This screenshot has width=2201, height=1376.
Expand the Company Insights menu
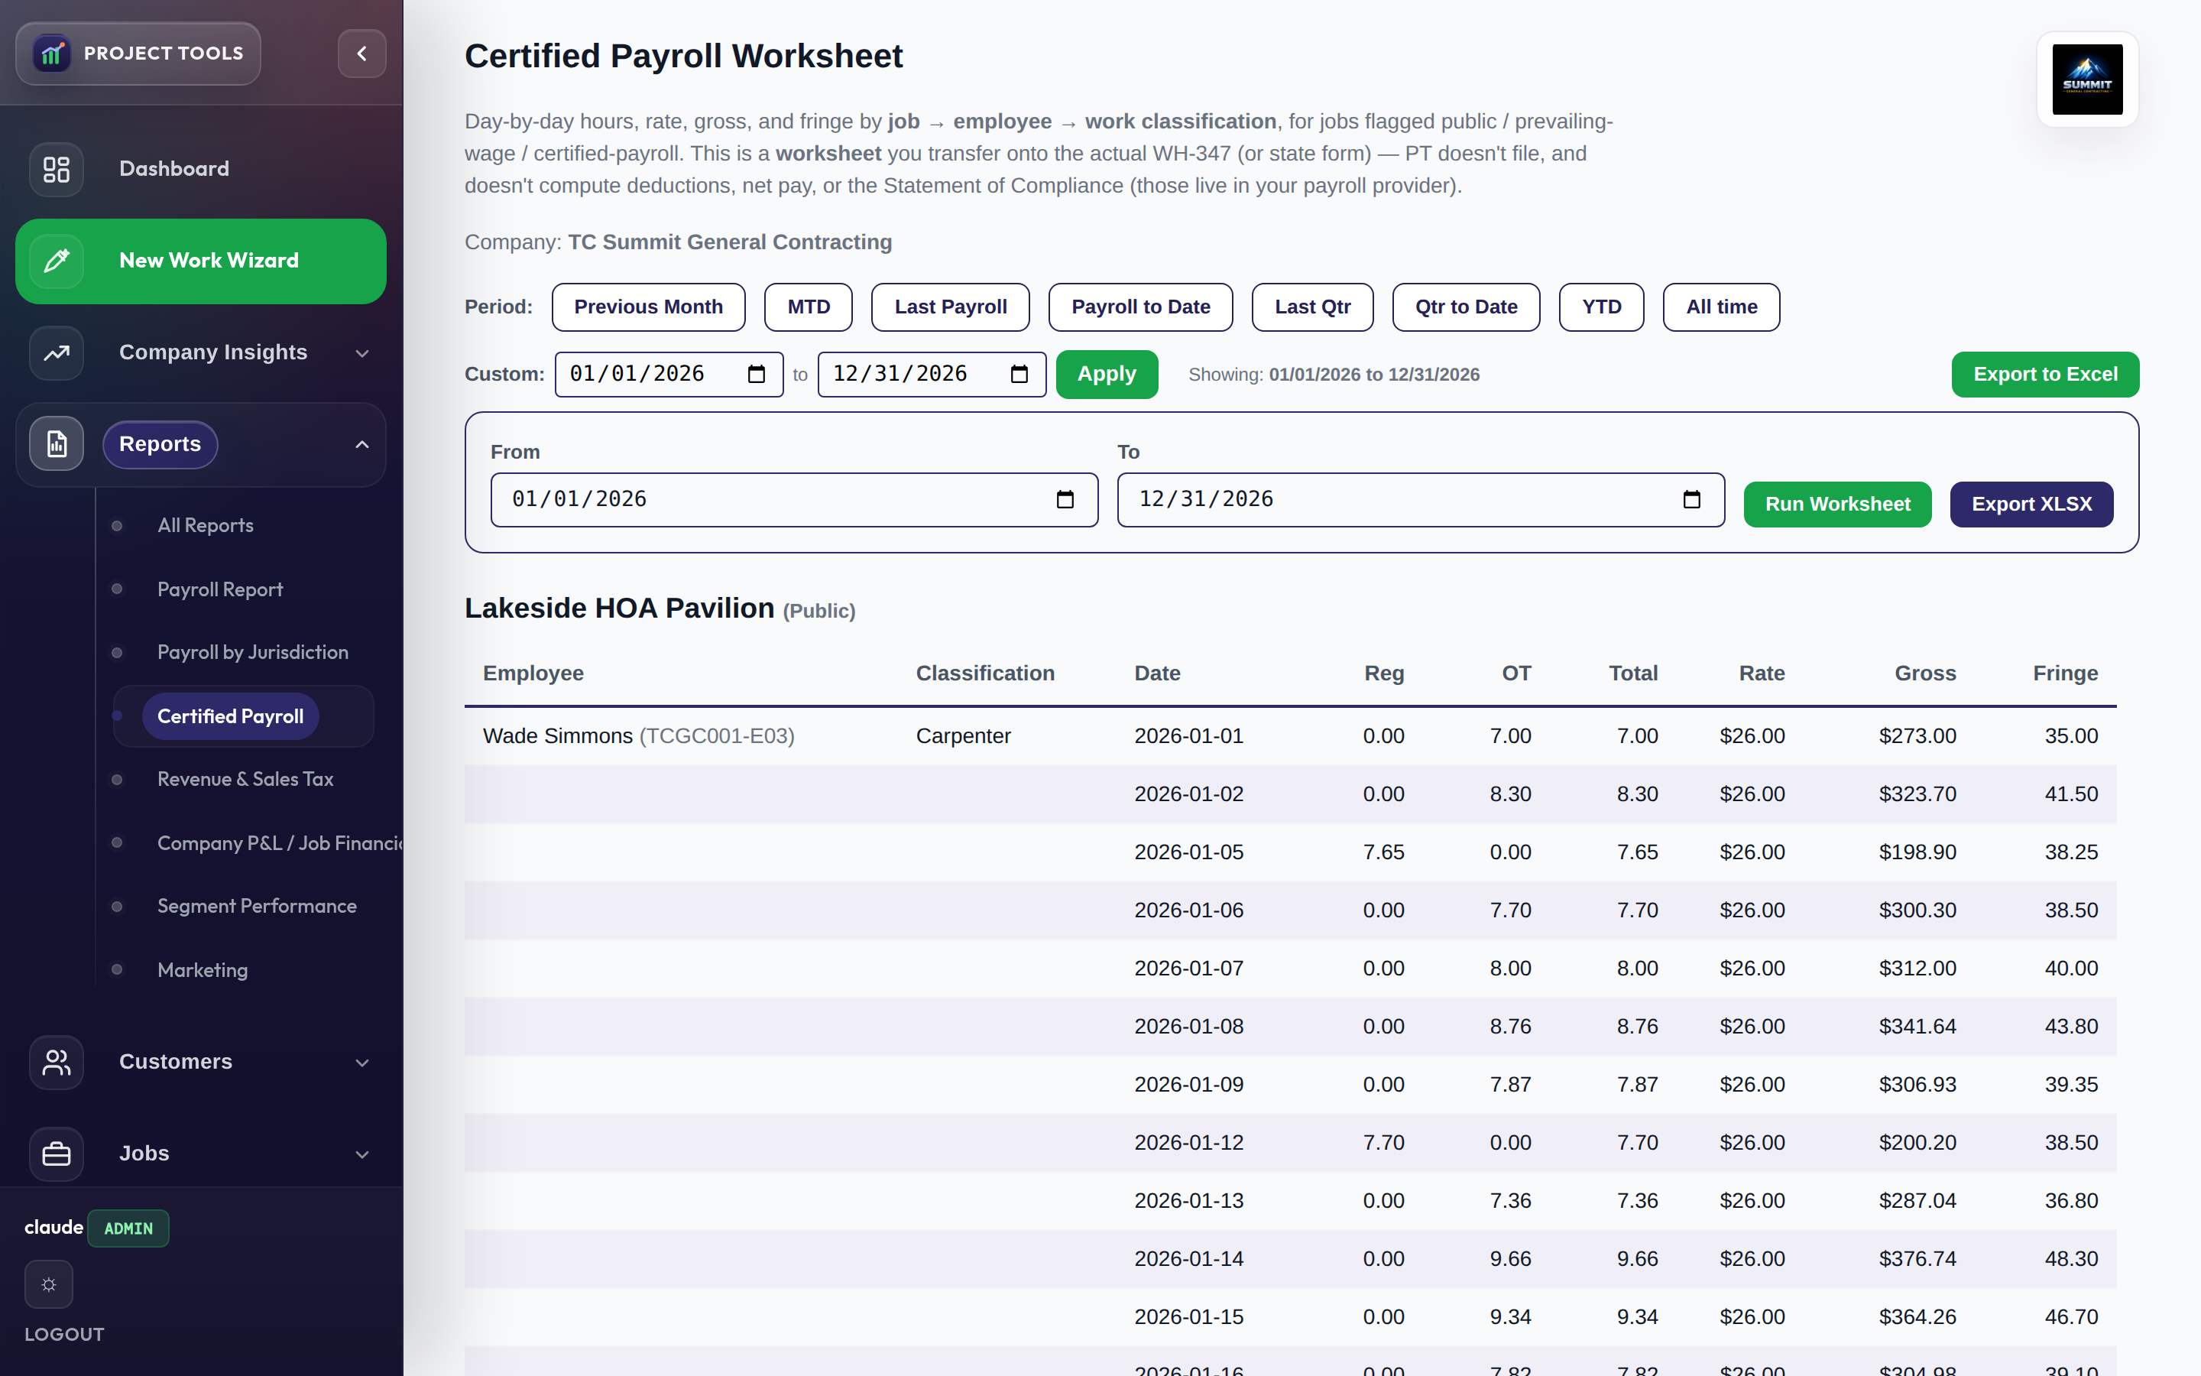pyautogui.click(x=362, y=353)
